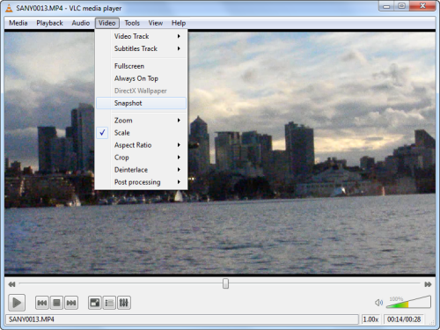Close the open Video menu

tap(107, 23)
